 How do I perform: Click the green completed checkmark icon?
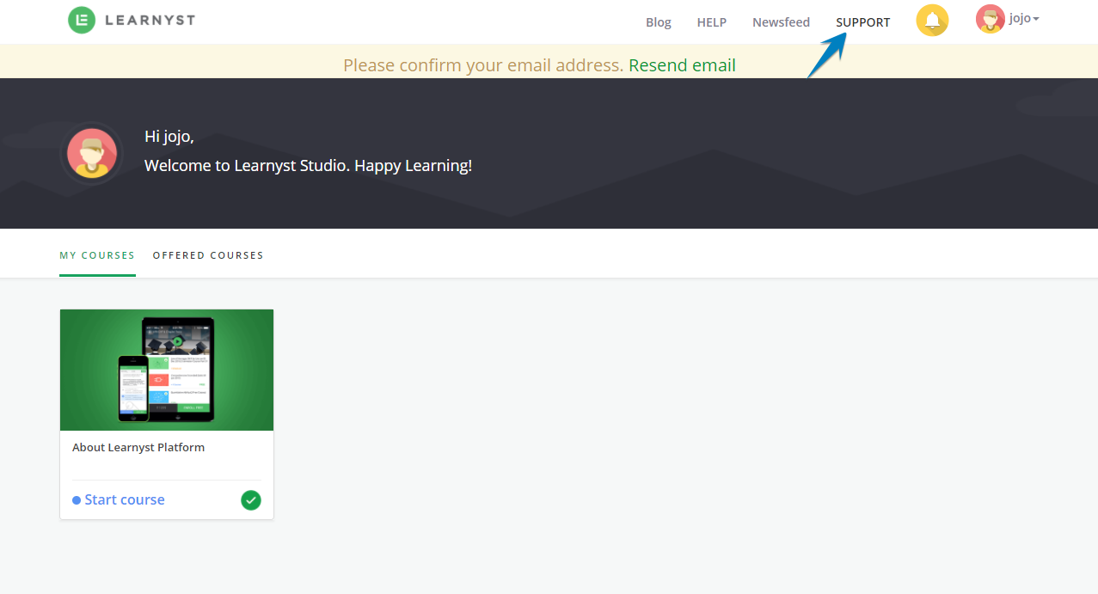[251, 500]
